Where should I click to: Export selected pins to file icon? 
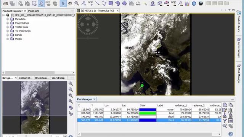pos(231,115)
